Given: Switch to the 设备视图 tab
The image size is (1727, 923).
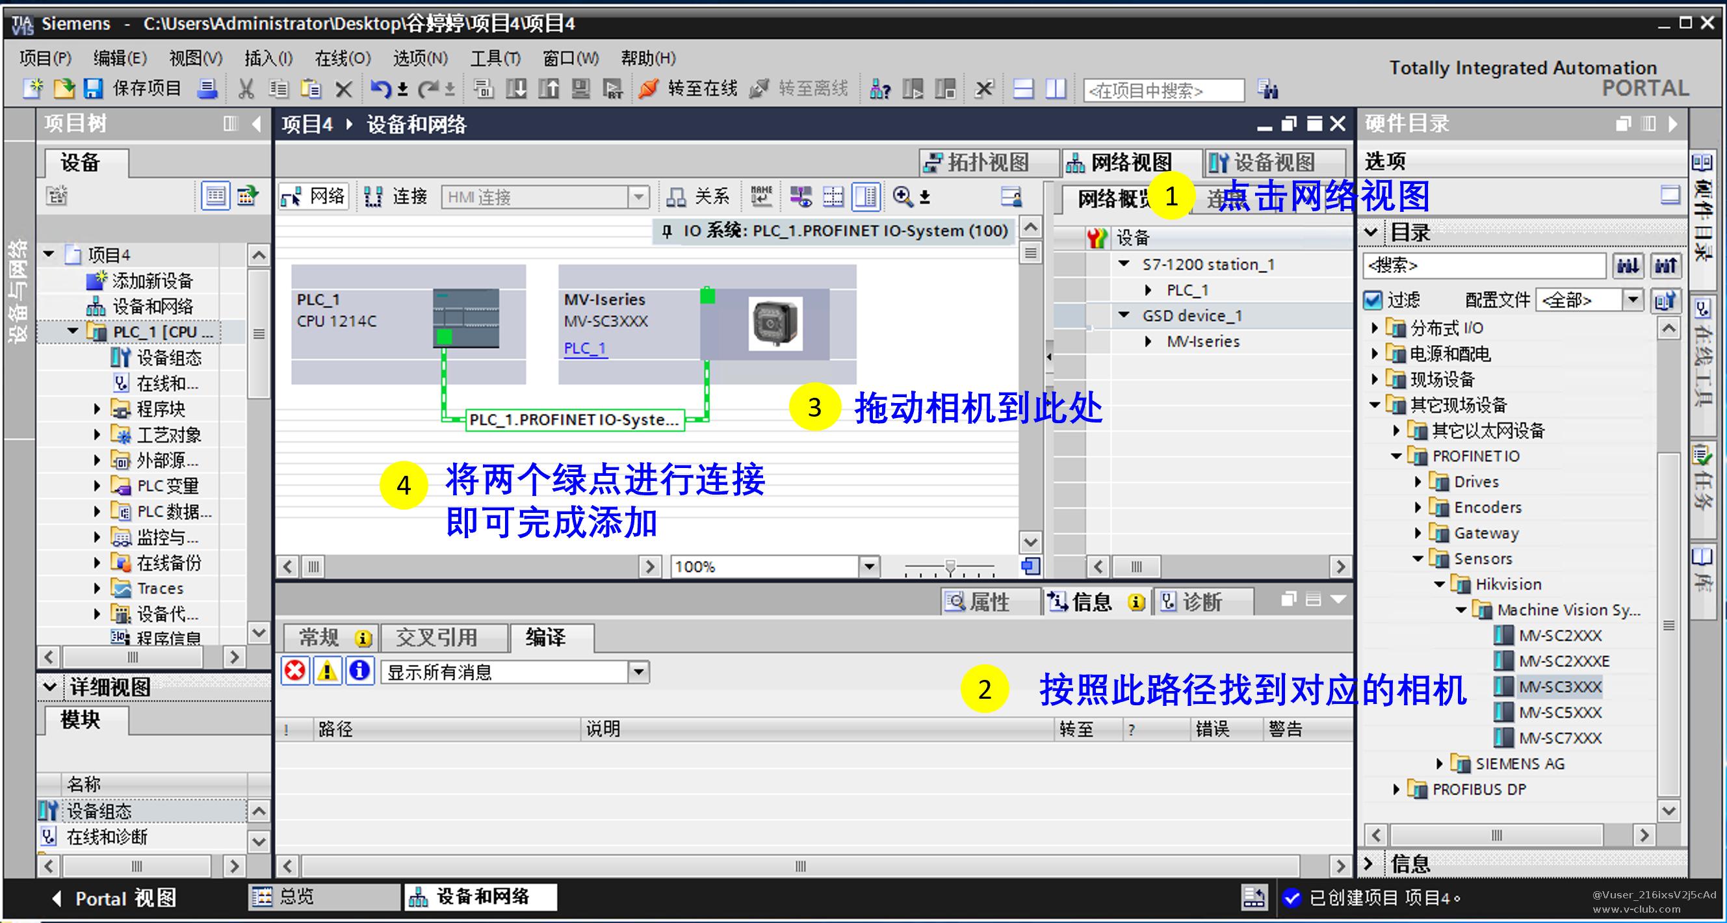Looking at the screenshot, I should click(1274, 162).
